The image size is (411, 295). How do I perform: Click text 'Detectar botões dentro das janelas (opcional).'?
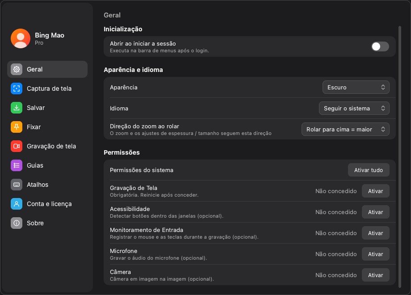pos(167,216)
